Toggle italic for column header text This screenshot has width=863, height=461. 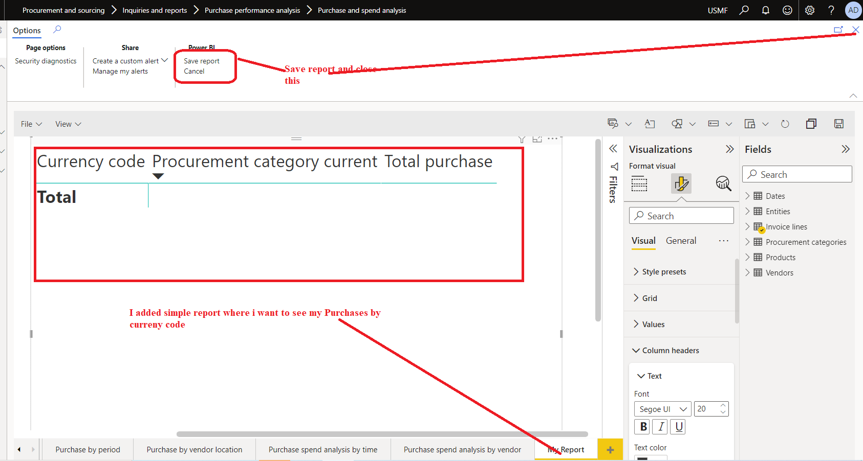click(x=660, y=426)
